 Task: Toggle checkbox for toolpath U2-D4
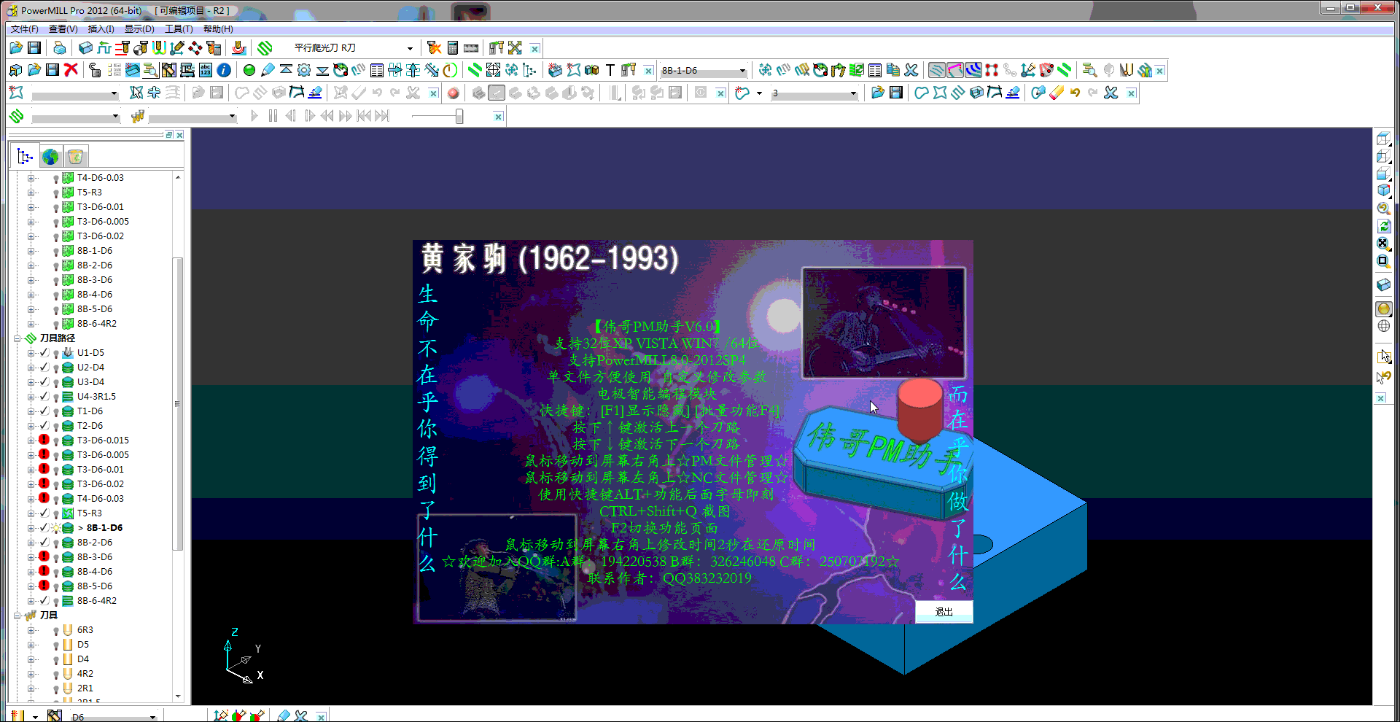[44, 368]
